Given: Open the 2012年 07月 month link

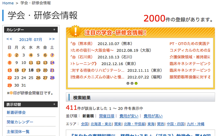Looking at the screenshot, I should 31,40.
